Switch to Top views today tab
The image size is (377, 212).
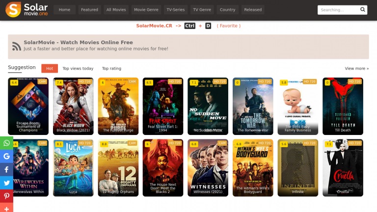point(78,69)
